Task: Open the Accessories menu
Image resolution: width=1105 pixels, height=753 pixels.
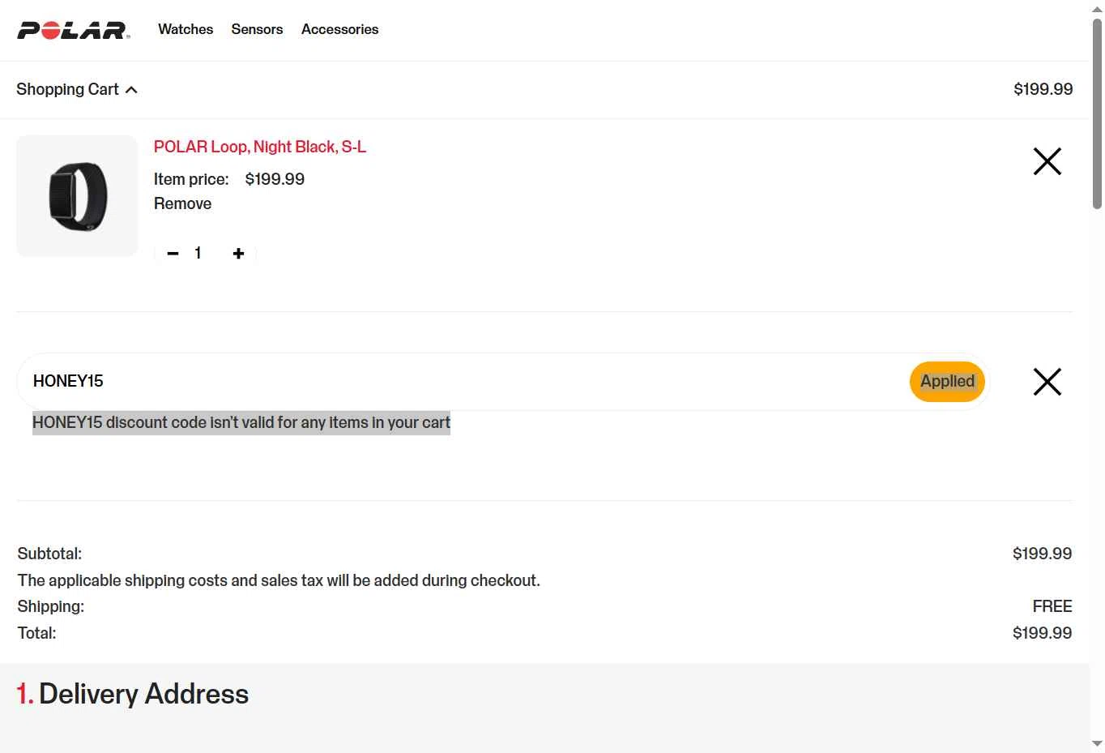Action: pos(339,29)
